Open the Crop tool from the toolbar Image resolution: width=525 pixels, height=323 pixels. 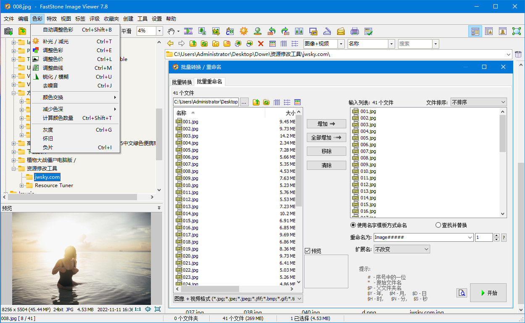(216, 31)
